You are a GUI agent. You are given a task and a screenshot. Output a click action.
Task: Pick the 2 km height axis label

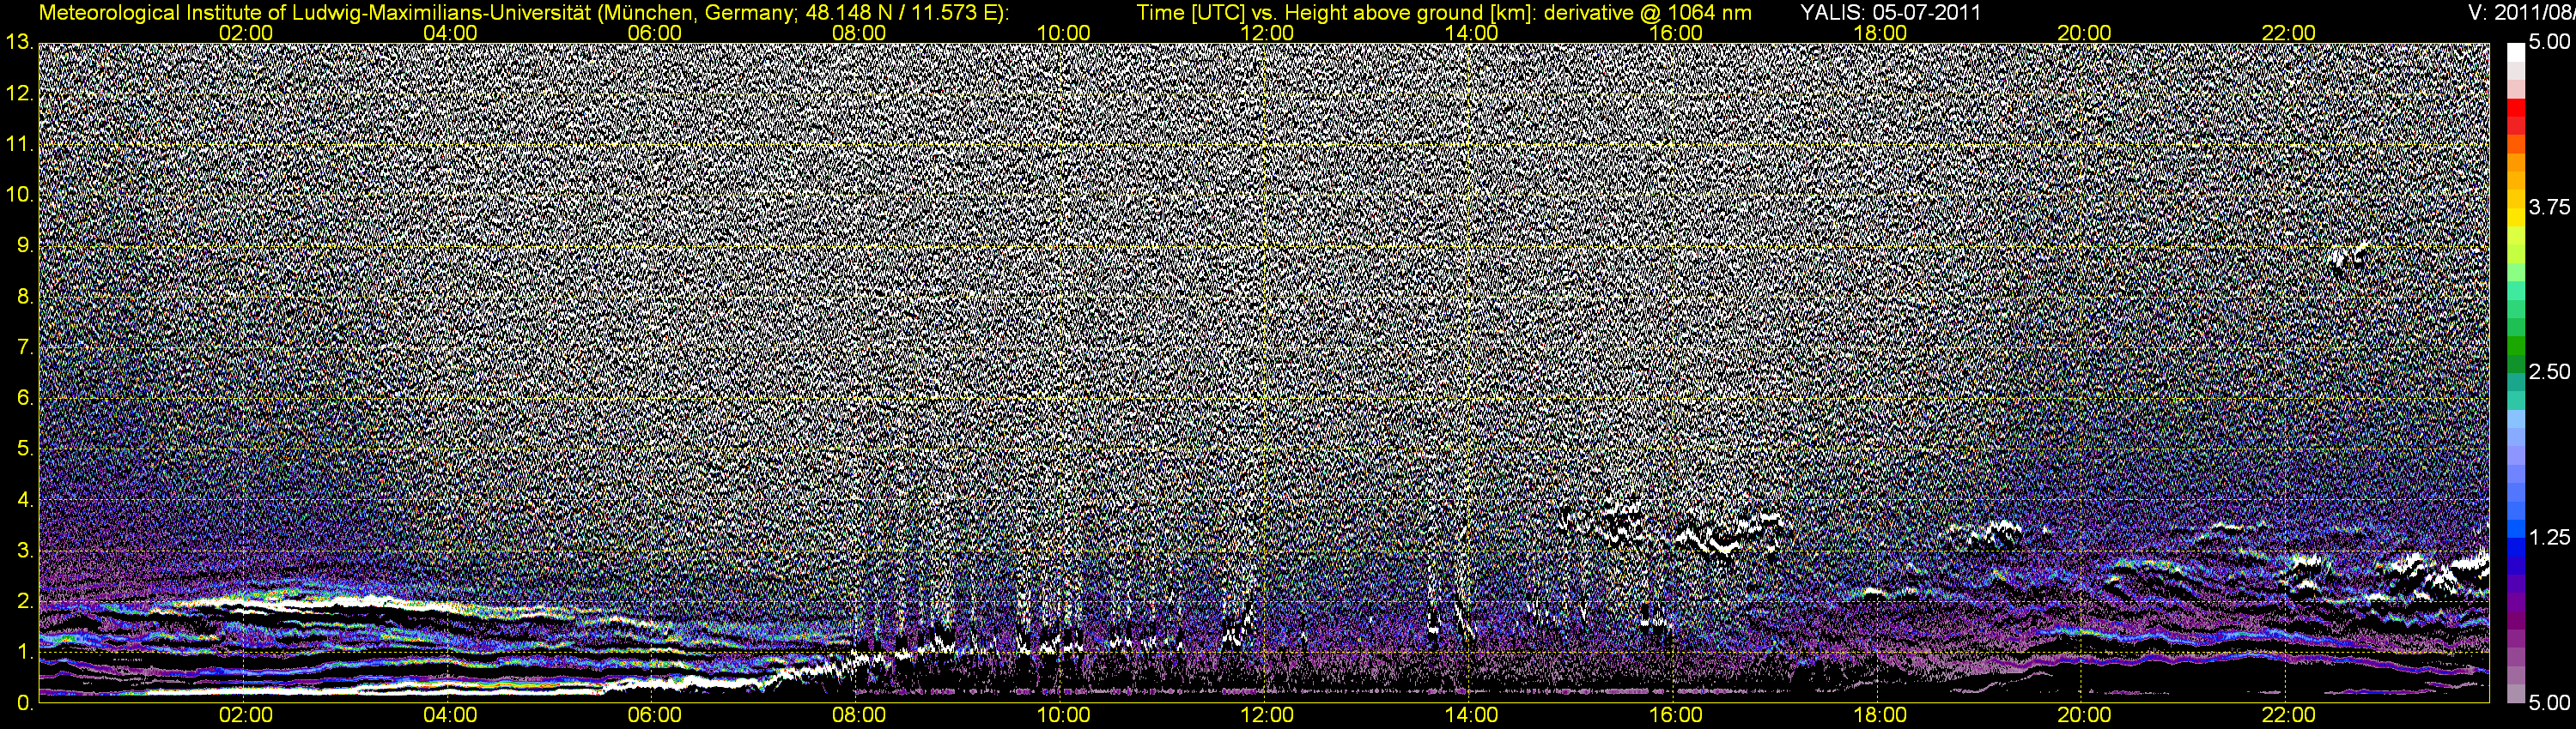[x=25, y=601]
